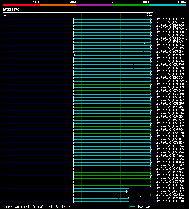
Task: Click the UniRef100_A5BFK7 label
Action: pyautogui.click(x=170, y=191)
